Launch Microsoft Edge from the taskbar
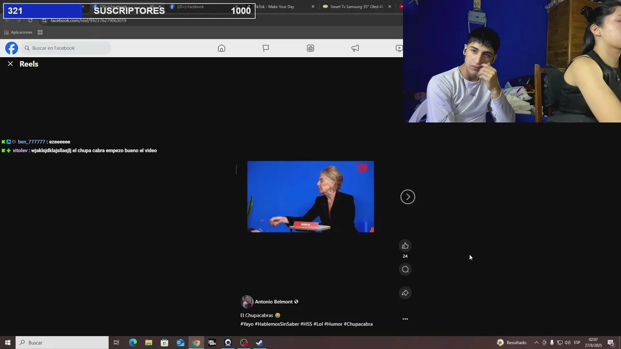621x349 pixels. (133, 343)
